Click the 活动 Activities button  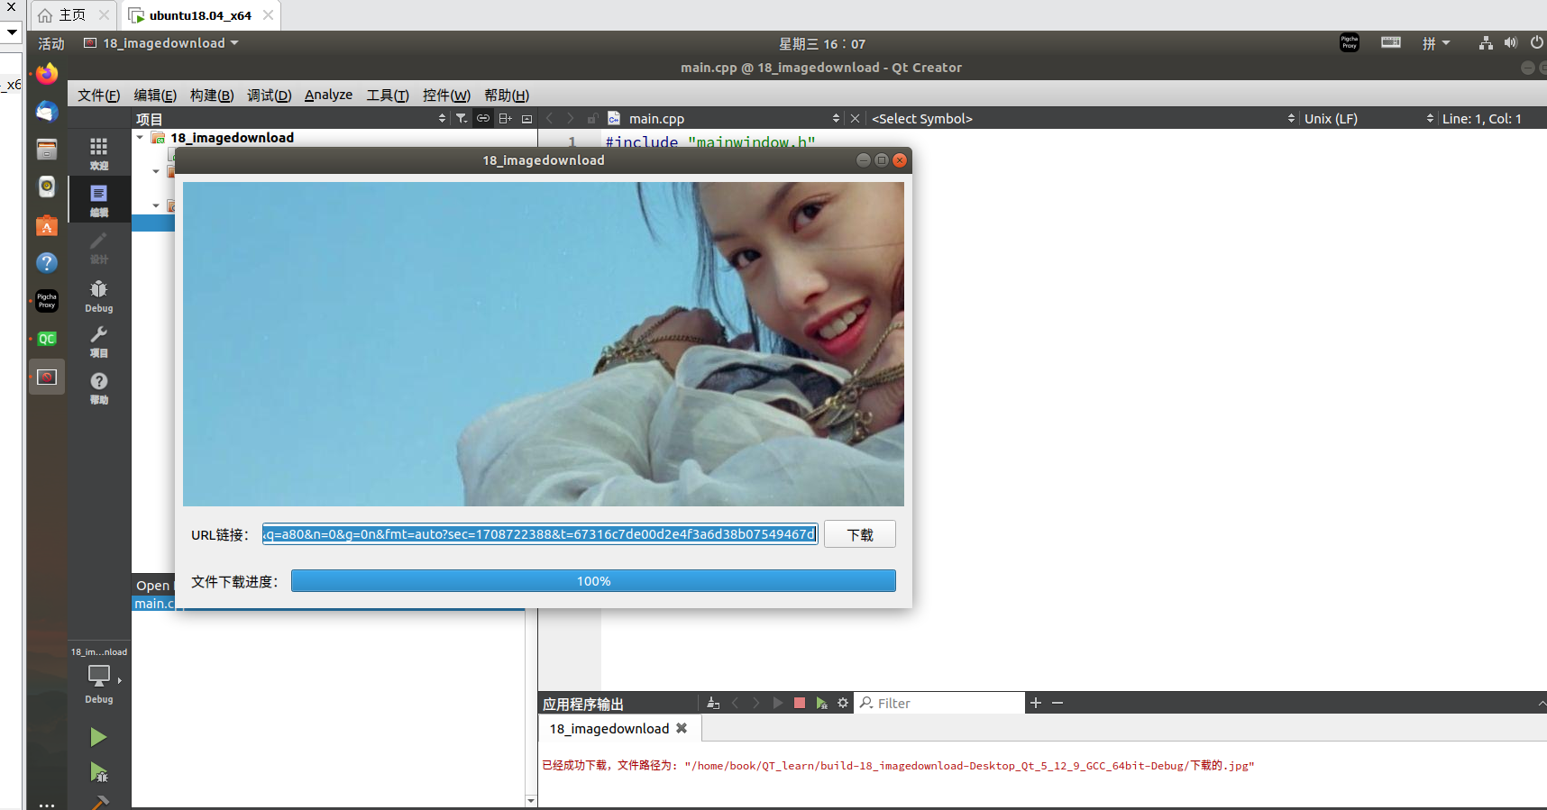(x=51, y=43)
